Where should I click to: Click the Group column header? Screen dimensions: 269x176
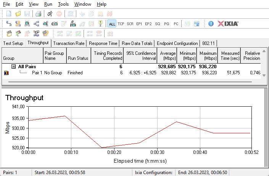click(22, 56)
